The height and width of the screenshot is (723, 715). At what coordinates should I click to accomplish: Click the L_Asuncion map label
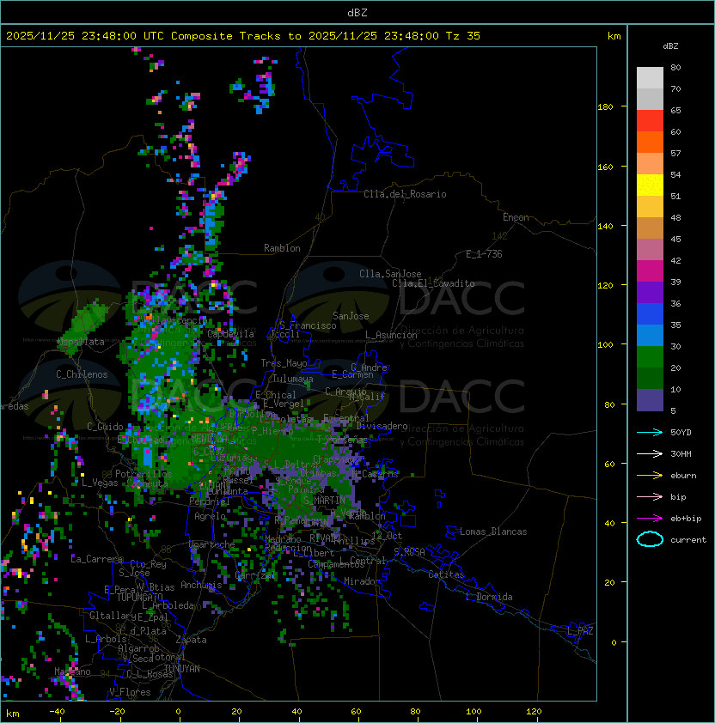pyautogui.click(x=391, y=335)
